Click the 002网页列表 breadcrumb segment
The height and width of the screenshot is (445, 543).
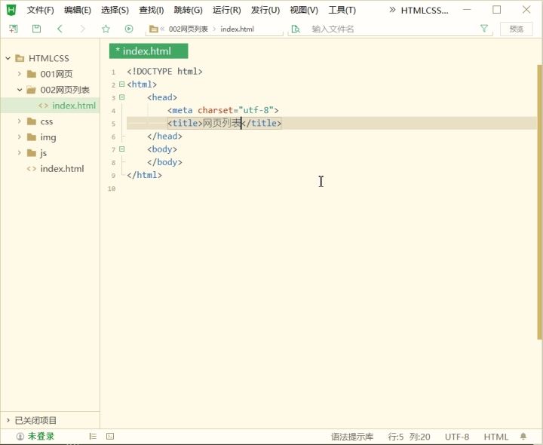coord(189,29)
